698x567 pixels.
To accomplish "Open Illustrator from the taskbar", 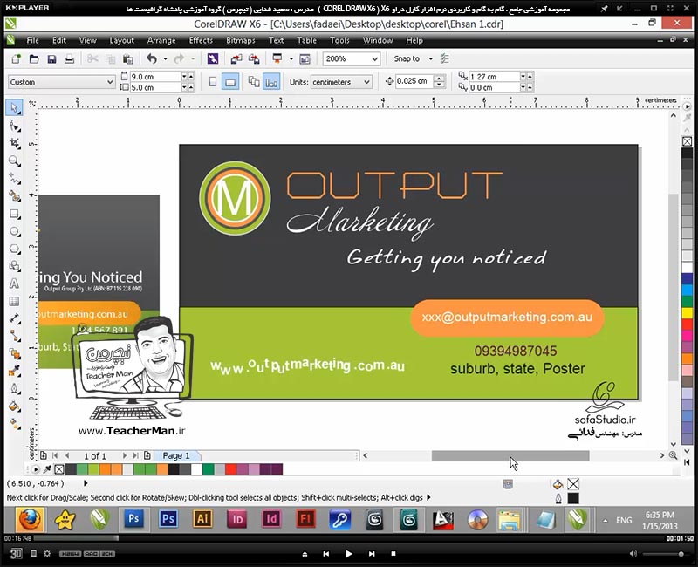I will (202, 519).
